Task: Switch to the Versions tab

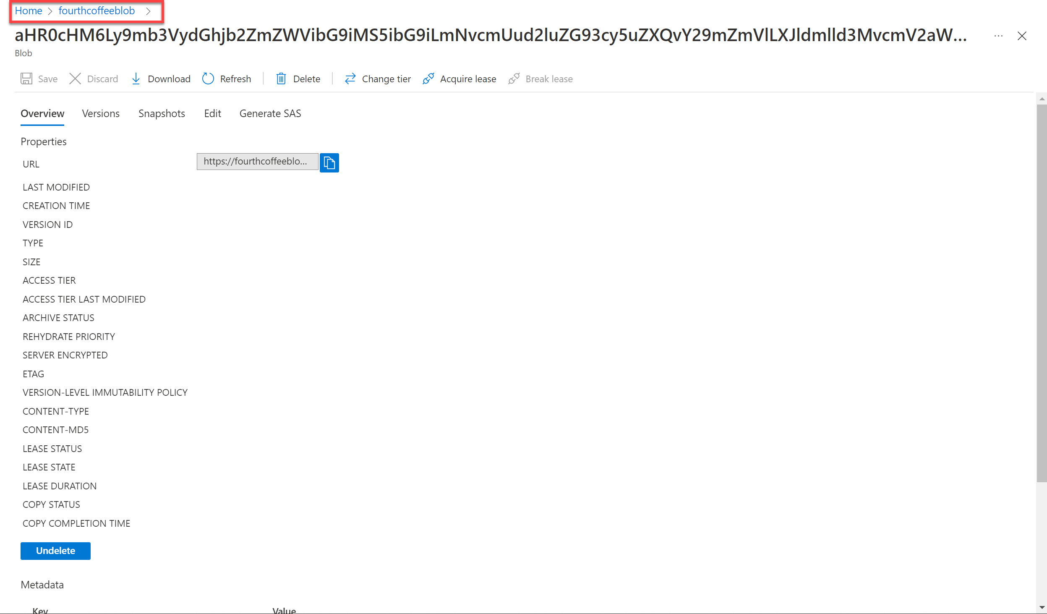Action: (x=101, y=113)
